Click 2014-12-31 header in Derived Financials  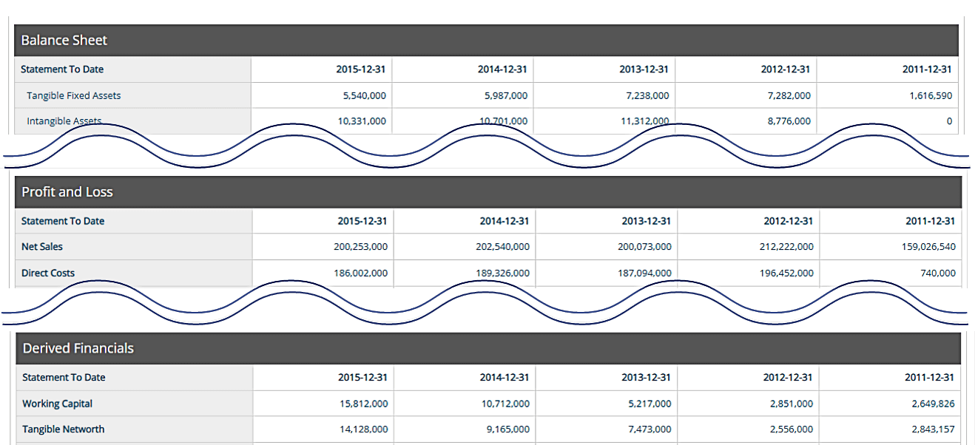(x=505, y=378)
